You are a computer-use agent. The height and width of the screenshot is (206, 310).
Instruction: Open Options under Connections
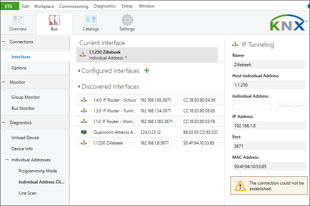click(19, 68)
